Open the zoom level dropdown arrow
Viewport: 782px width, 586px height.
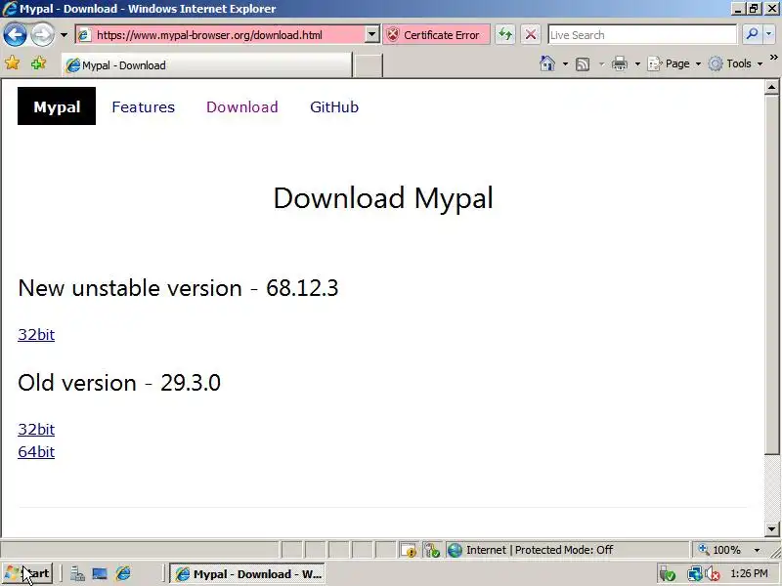pyautogui.click(x=757, y=550)
